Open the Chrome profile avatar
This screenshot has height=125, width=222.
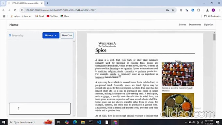click(x=214, y=10)
